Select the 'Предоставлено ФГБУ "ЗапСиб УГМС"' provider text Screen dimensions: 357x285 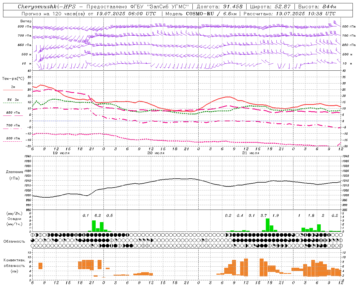pos(138,7)
